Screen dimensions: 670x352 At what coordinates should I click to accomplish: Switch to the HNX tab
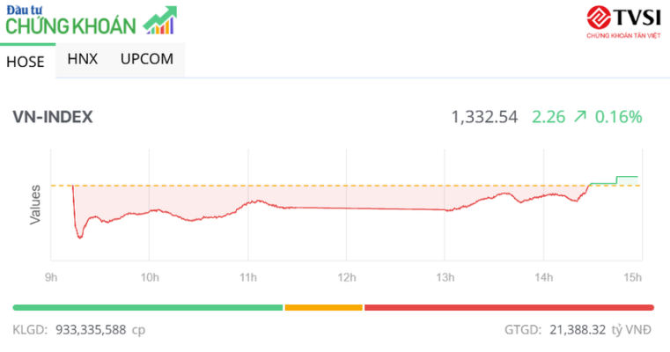pos(83,59)
